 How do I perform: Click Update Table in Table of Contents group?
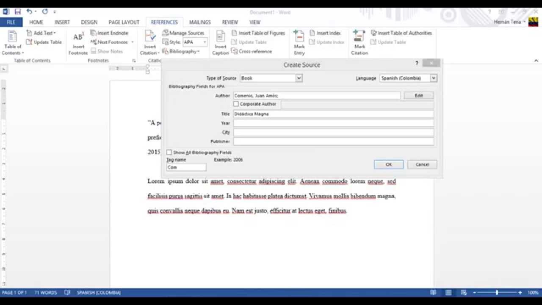pyautogui.click(x=44, y=42)
